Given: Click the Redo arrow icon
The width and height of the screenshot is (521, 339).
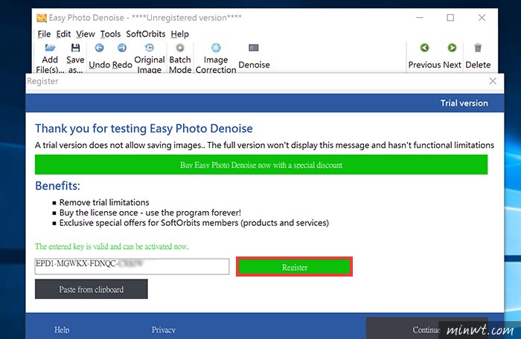Looking at the screenshot, I should click(x=122, y=48).
